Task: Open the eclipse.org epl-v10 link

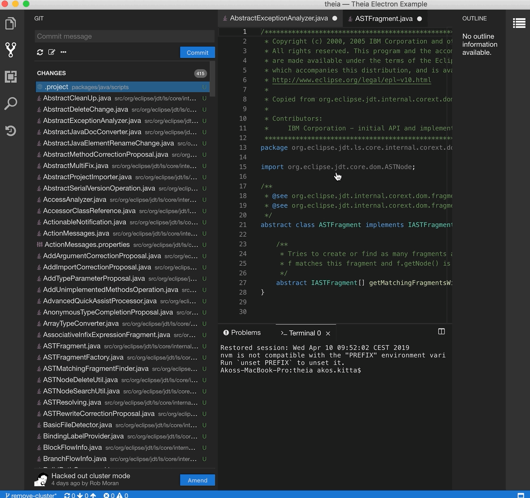Action: 352,80
